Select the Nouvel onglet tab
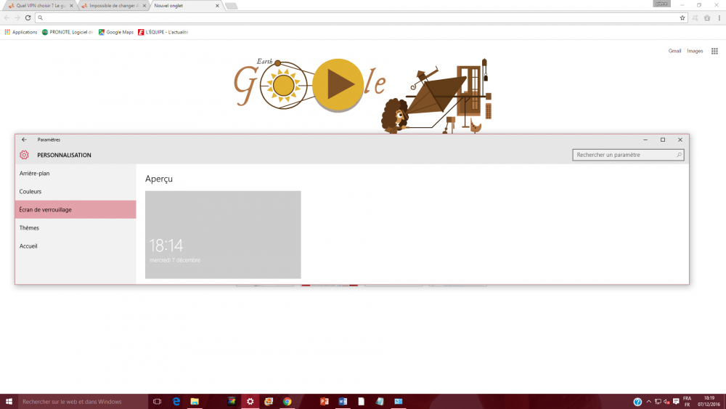726x409 pixels. [x=185, y=6]
